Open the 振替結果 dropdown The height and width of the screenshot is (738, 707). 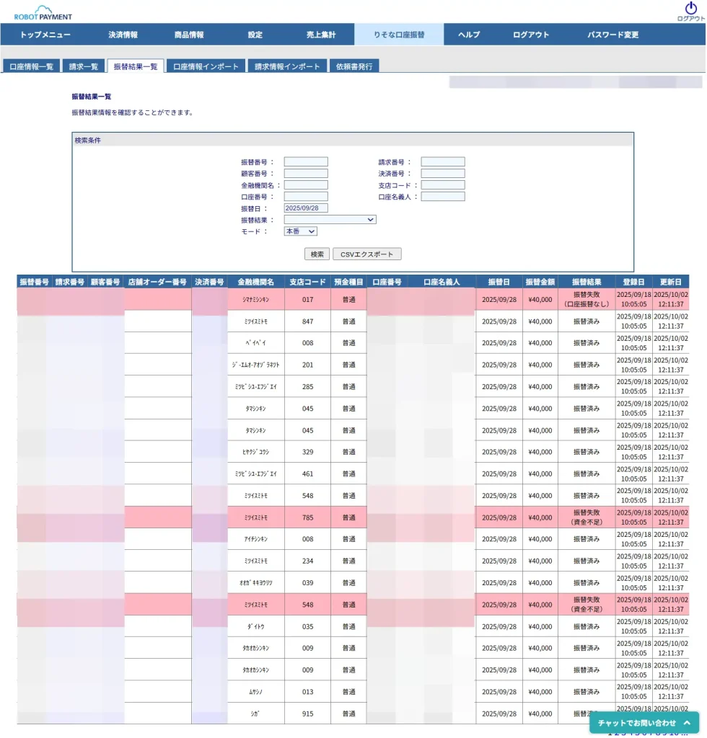click(x=330, y=220)
